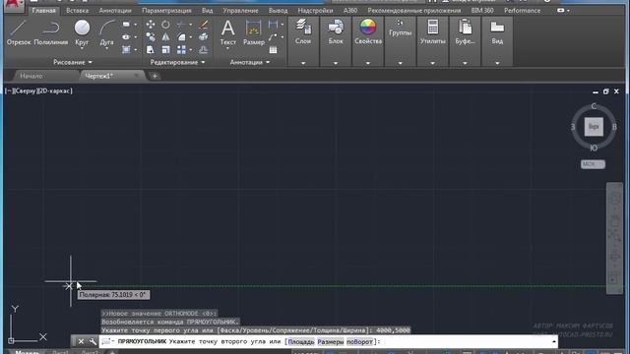Pick the Erase tool icon

coord(204,25)
